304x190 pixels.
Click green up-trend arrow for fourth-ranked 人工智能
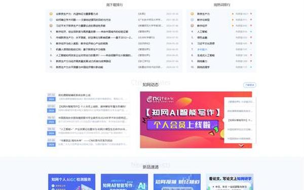[251, 31]
